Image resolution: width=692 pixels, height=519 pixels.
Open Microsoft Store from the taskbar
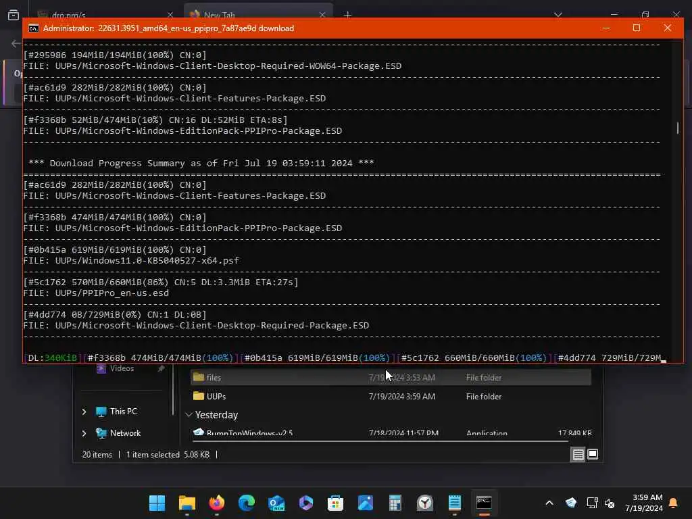[335, 503]
